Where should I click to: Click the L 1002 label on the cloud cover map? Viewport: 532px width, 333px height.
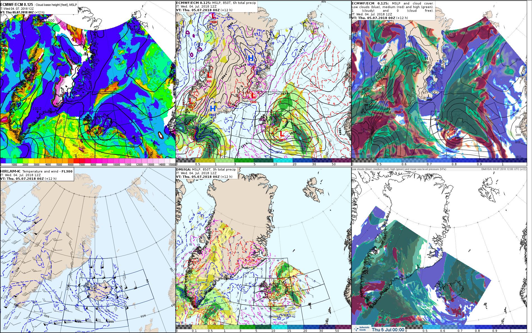(458, 135)
